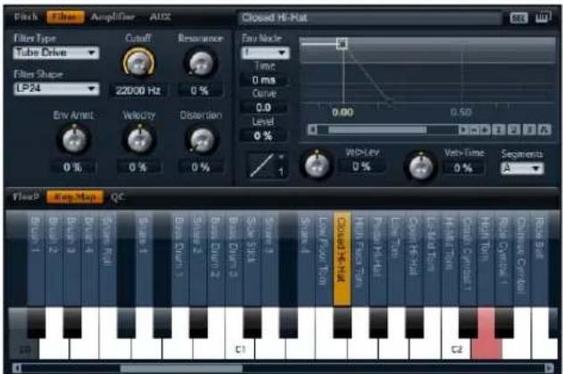Image resolution: width=563 pixels, height=374 pixels.
Task: Open the Key Map tab
Action: (75, 197)
